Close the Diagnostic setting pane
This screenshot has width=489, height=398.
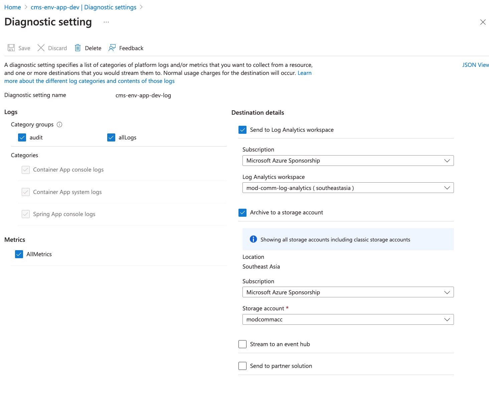pyautogui.click(x=483, y=22)
